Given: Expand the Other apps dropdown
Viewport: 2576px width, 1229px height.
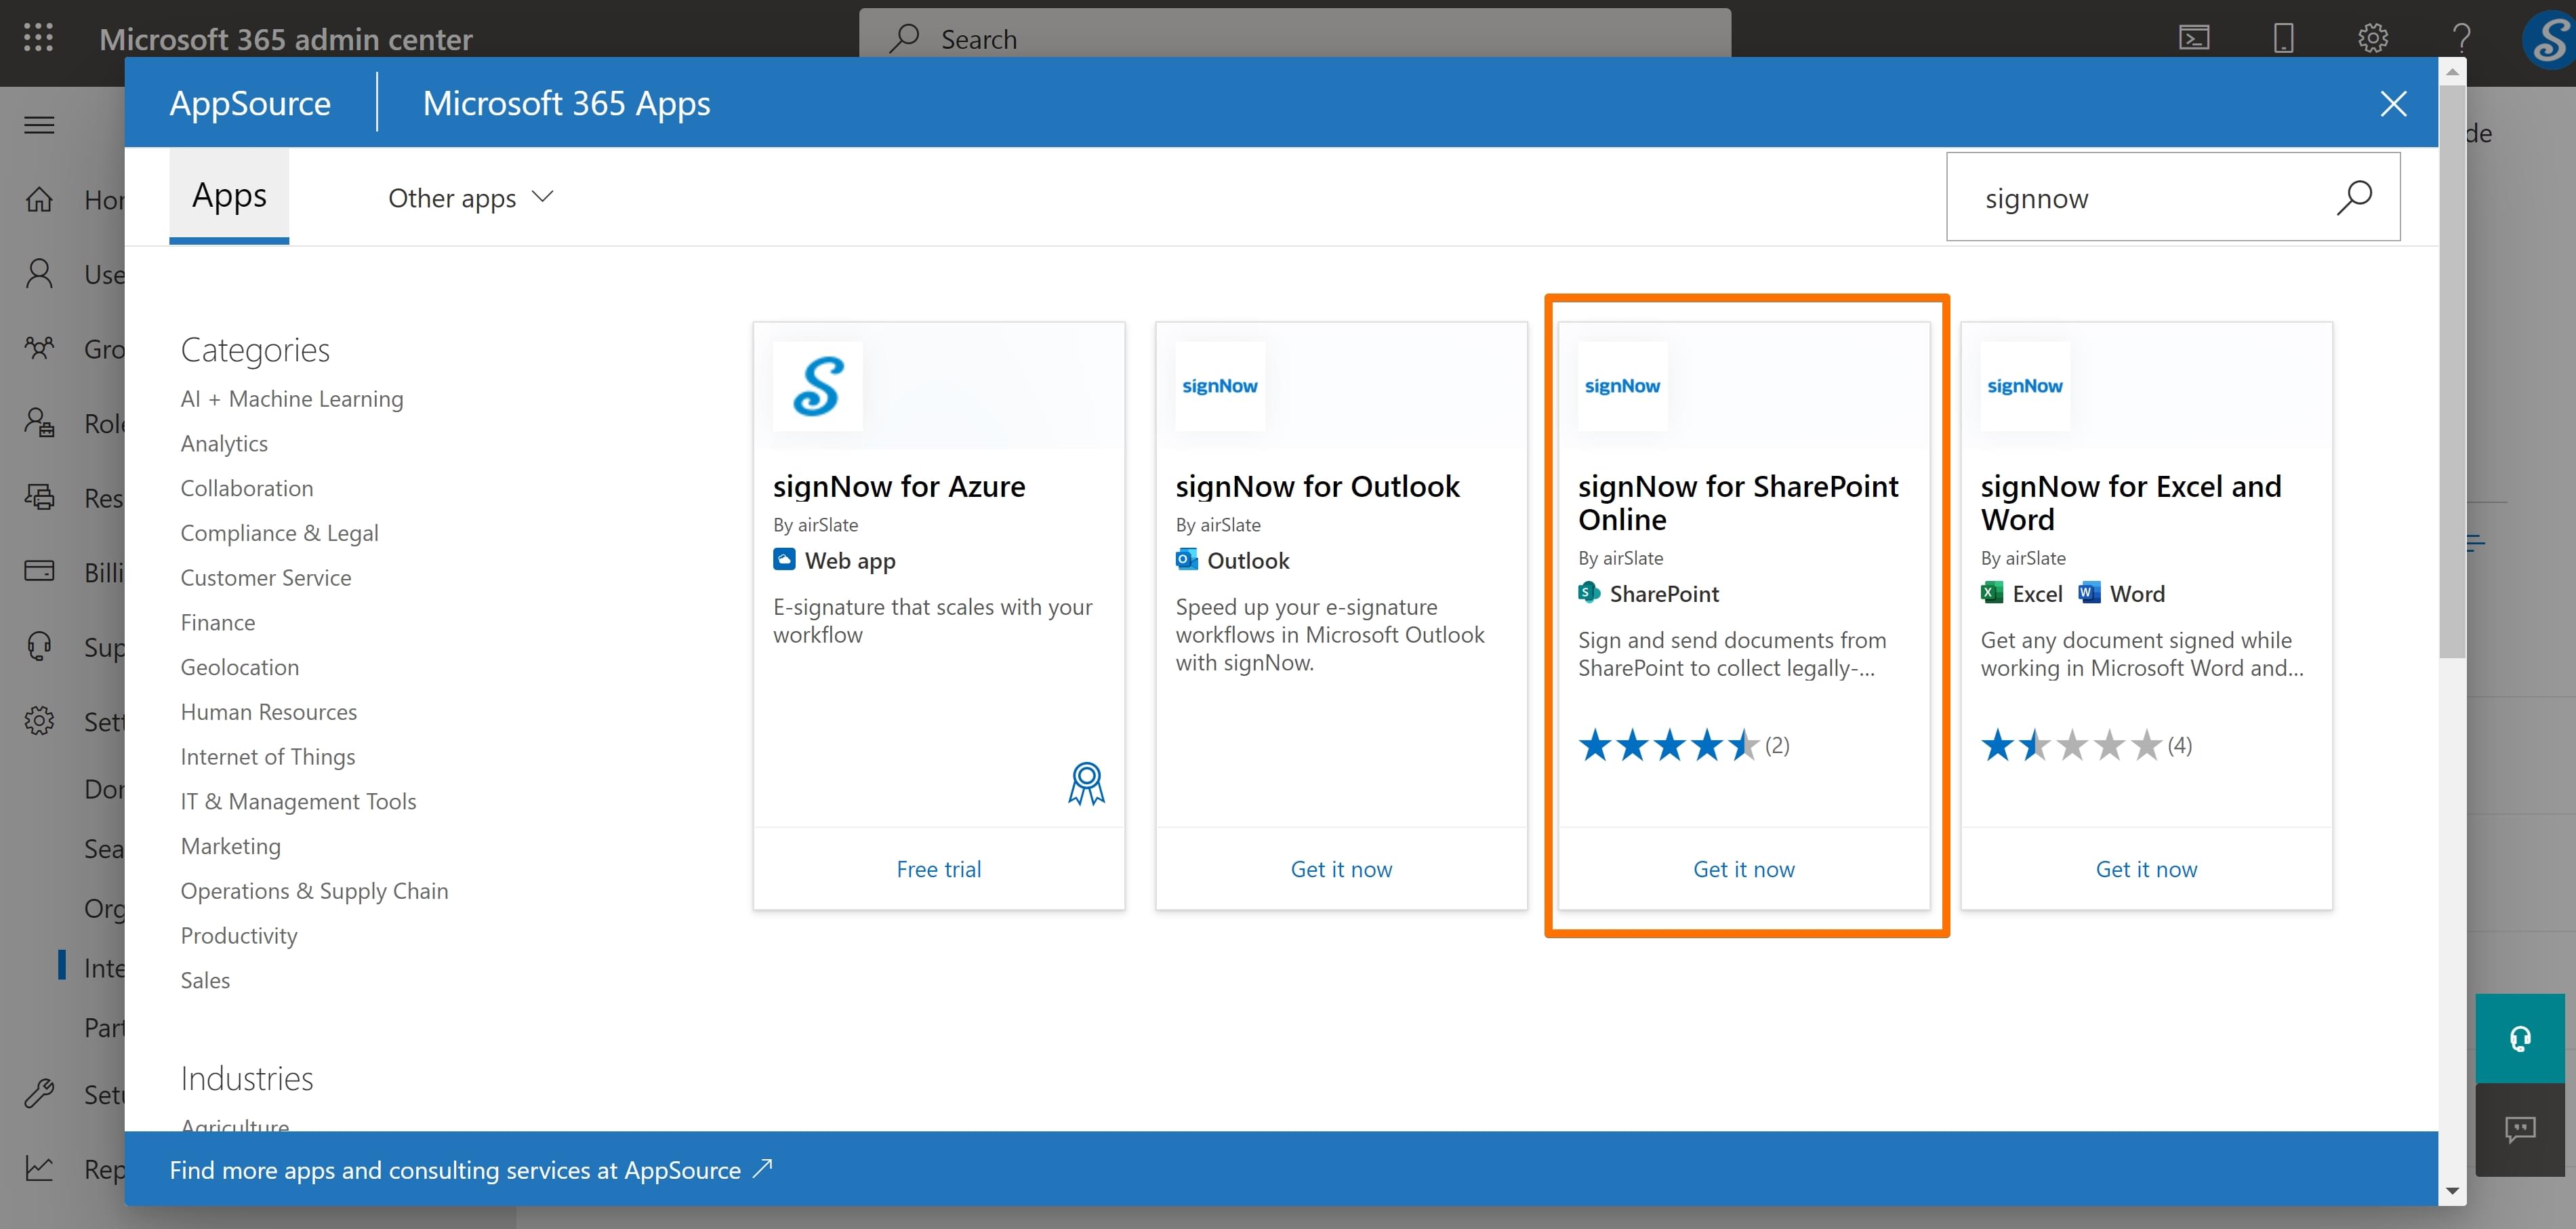Looking at the screenshot, I should [x=470, y=198].
